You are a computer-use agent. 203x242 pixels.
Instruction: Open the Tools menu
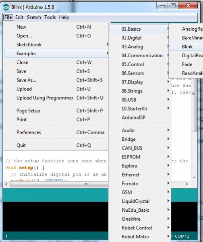coord(50,17)
